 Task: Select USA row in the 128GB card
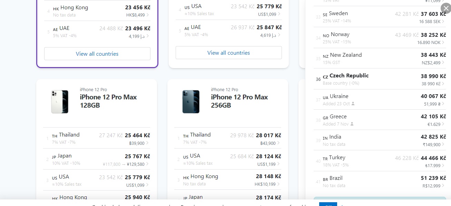[97, 180]
